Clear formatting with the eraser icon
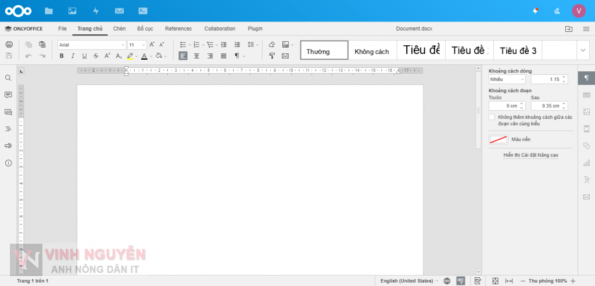Image resolution: width=595 pixels, height=286 pixels. coord(271,45)
